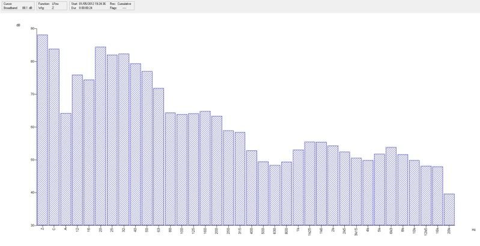Pick the 20 Hz band bar

tap(100, 136)
